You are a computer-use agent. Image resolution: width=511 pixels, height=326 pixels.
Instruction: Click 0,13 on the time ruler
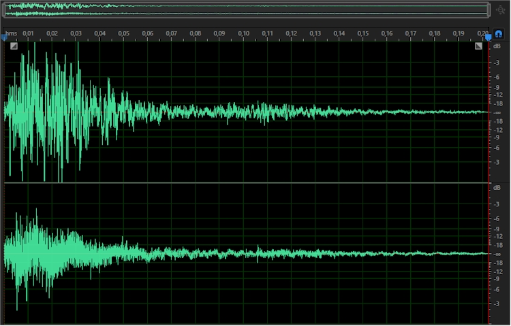click(x=315, y=33)
